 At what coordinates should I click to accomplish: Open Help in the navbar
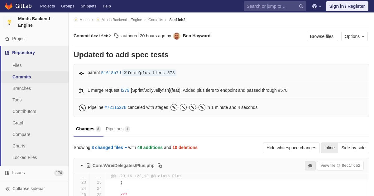(x=107, y=6)
